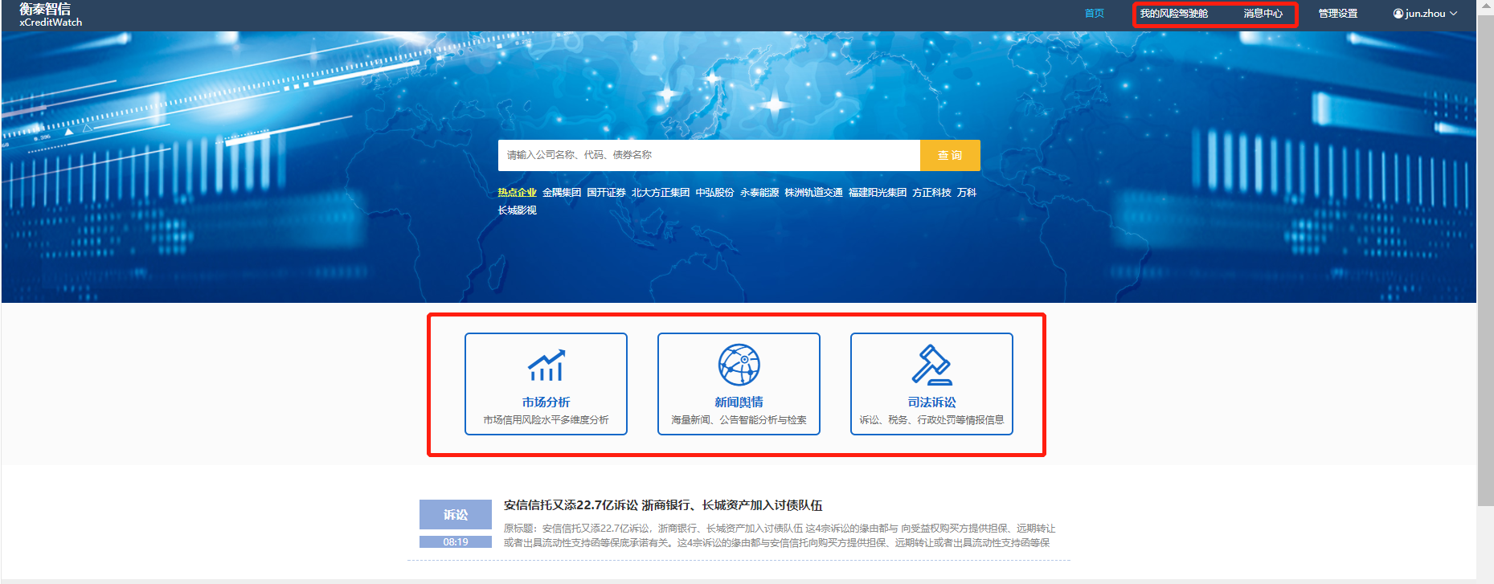This screenshot has width=1494, height=584.
Task: Click the 热点企业 label
Action: tap(517, 193)
